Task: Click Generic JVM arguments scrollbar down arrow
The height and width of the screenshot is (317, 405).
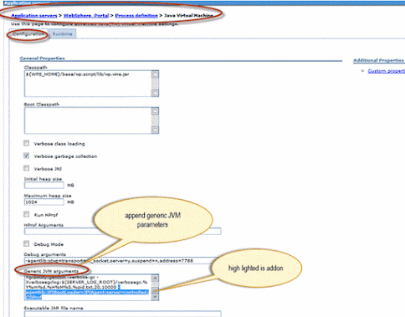Action: pos(155,297)
